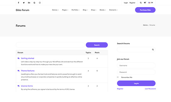The height and width of the screenshot is (102, 171).
Task: Click the Purchase Ekko button
Action: 145,10
